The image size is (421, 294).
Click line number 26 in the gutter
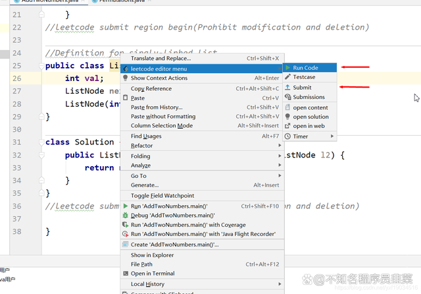coord(16,78)
